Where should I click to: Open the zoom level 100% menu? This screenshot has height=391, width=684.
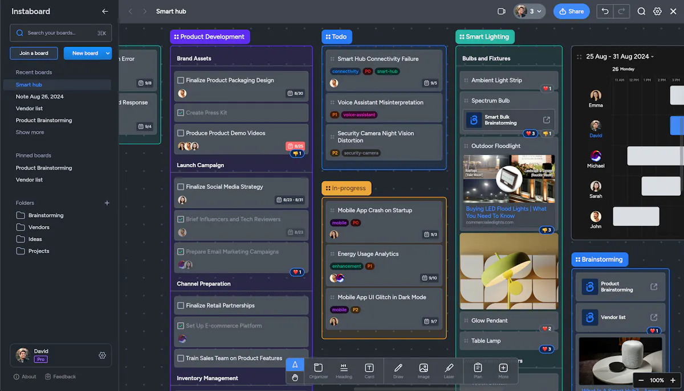coord(657,380)
